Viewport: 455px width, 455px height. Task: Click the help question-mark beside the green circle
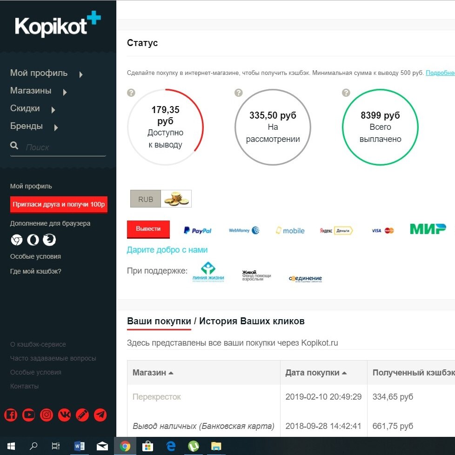pos(345,93)
